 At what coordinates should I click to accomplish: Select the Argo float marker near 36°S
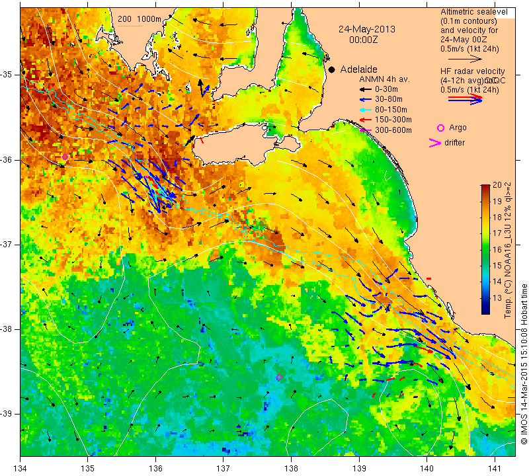(x=65, y=157)
